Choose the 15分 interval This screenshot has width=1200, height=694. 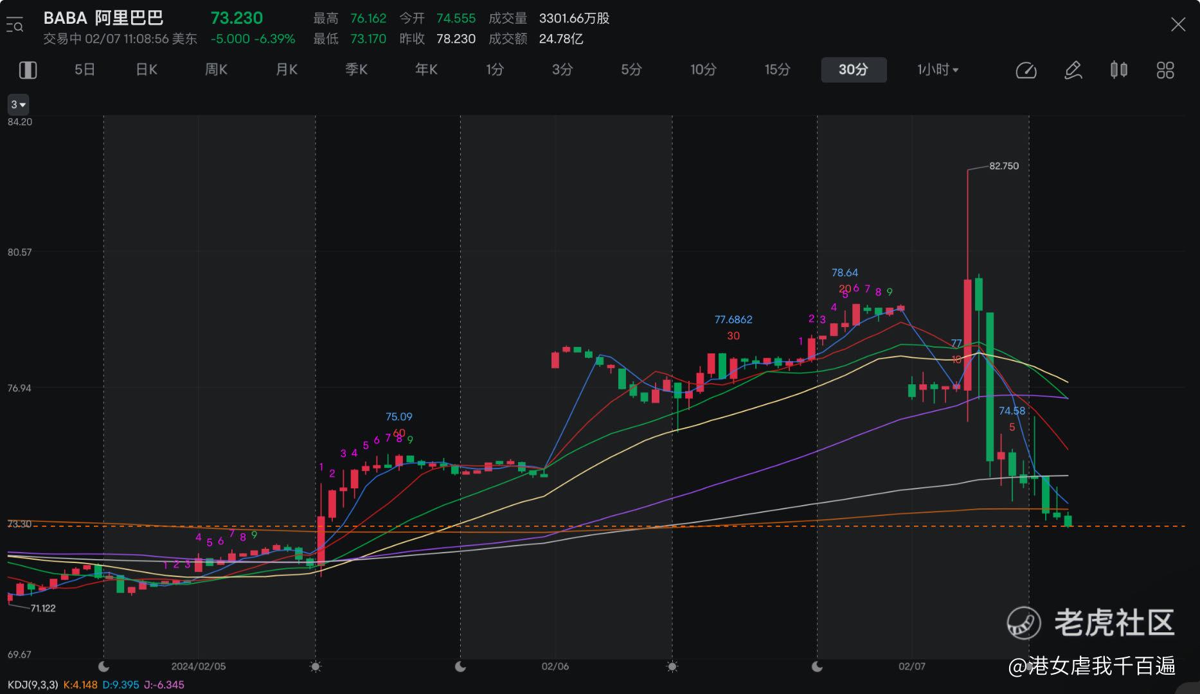pos(777,70)
